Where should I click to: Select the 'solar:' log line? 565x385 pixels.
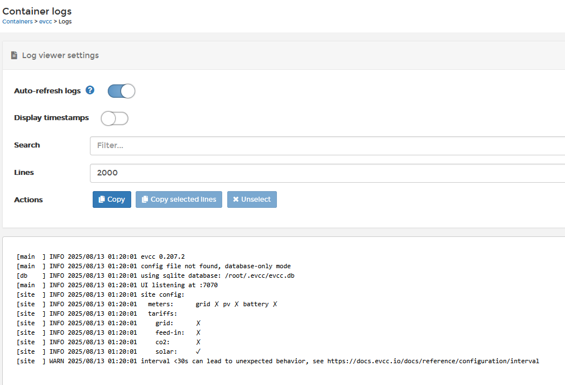108,351
